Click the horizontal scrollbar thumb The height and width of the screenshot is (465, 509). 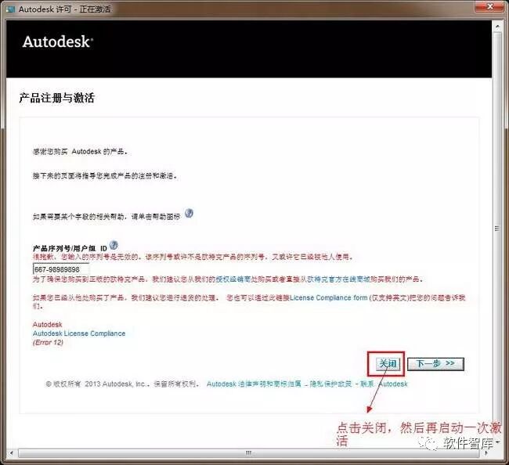(249, 453)
